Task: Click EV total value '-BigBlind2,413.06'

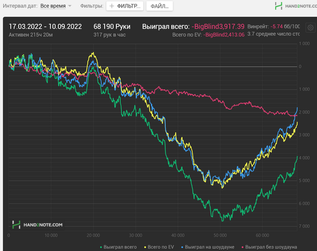Action: tap(224, 35)
